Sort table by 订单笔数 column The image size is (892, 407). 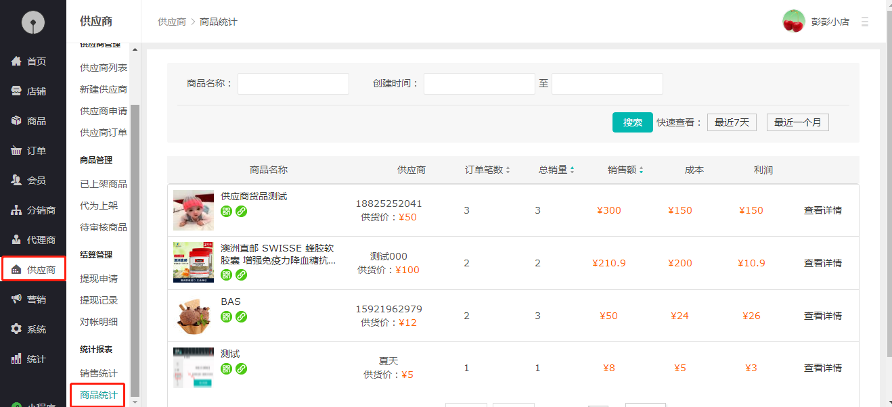click(508, 170)
